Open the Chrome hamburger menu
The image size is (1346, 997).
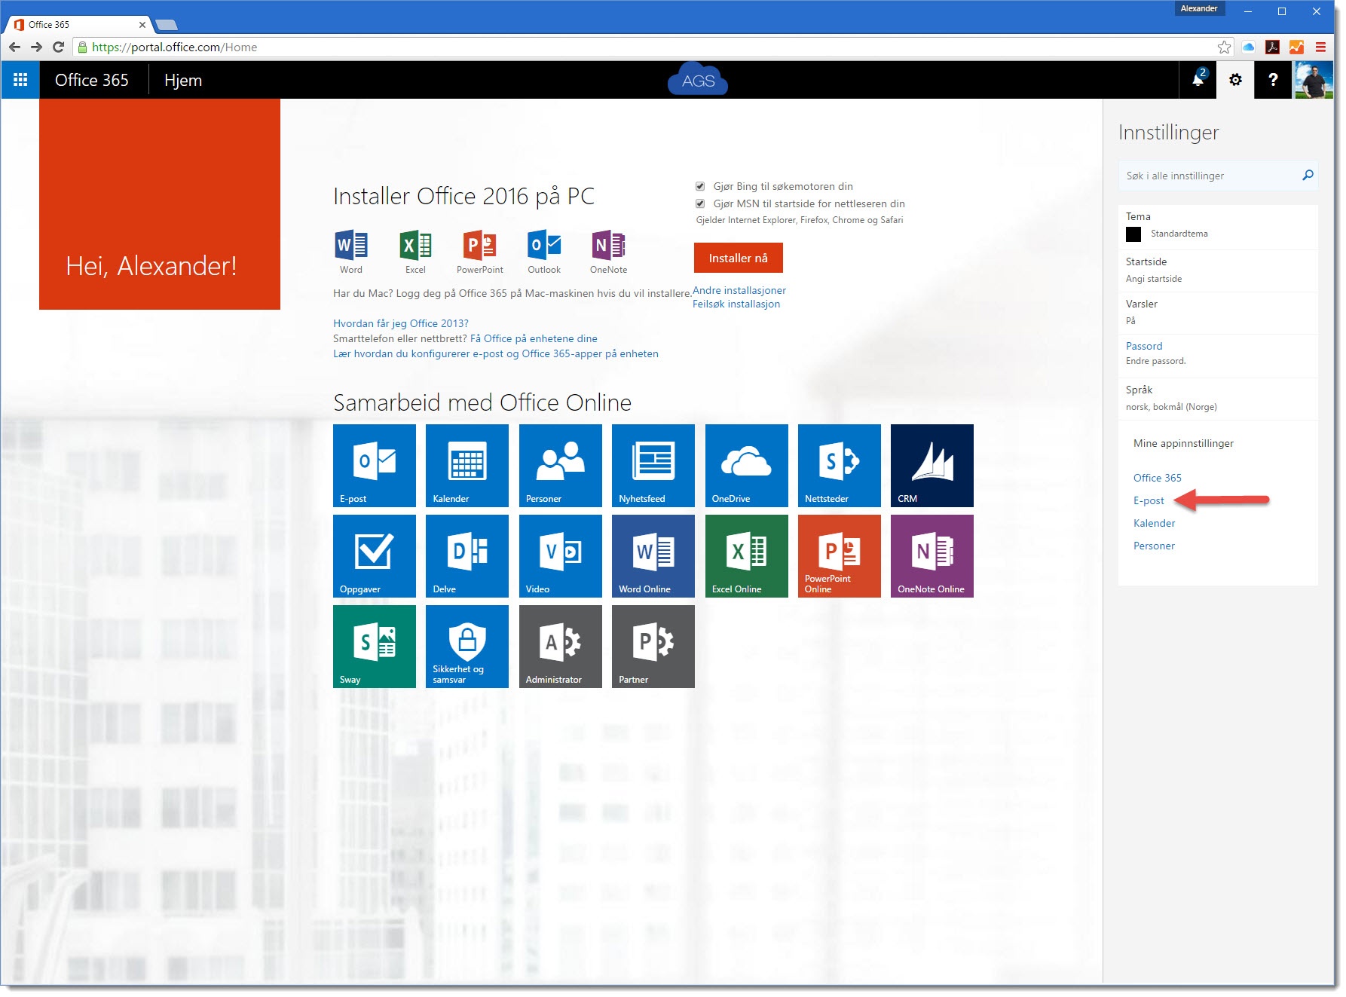click(1321, 47)
